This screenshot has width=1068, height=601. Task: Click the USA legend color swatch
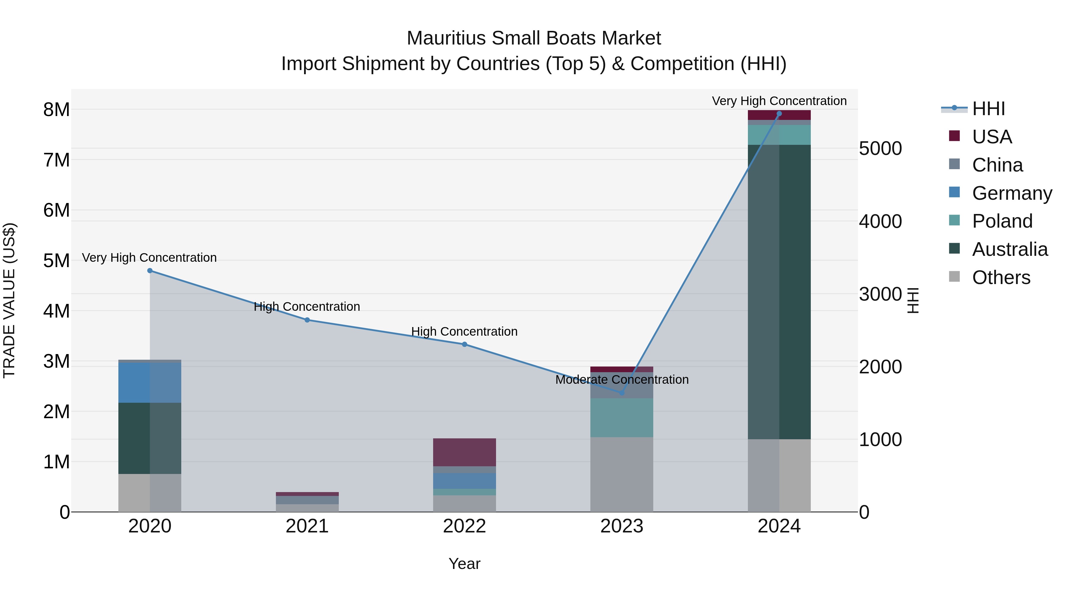pos(954,136)
